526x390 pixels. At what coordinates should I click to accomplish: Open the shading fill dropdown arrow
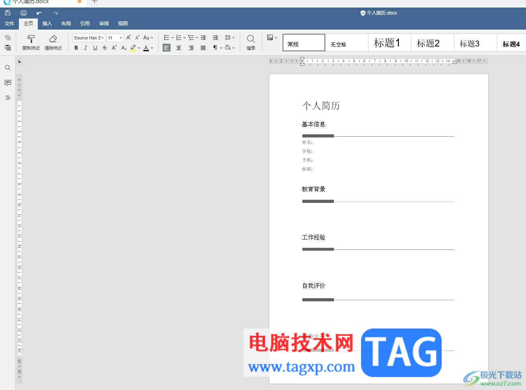[233, 48]
